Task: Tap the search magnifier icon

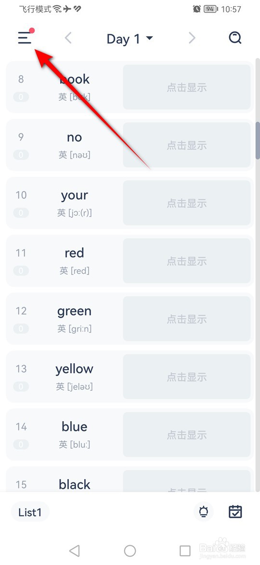Action: (x=235, y=38)
